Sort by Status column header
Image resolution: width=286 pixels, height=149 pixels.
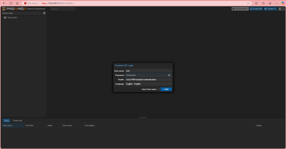coord(270,126)
